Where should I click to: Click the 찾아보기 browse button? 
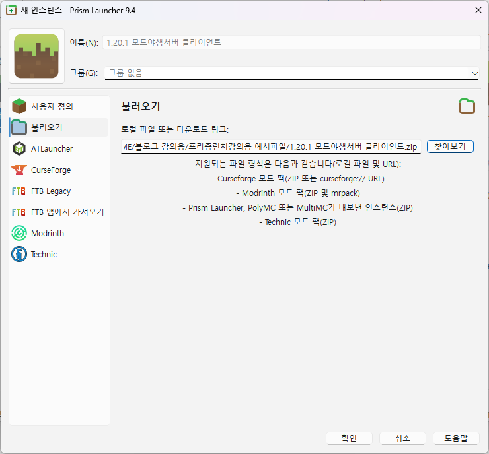pyautogui.click(x=450, y=146)
